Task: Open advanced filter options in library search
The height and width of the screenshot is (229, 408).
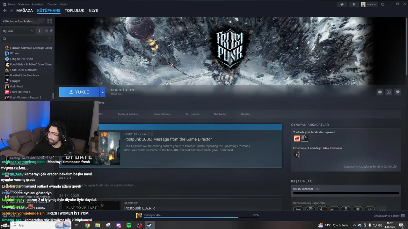Action: [x=50, y=39]
